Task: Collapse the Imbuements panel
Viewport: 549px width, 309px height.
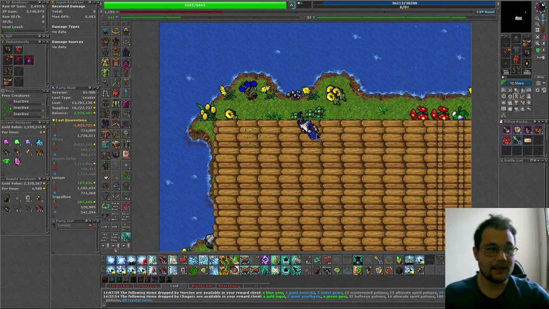Action: [x=43, y=42]
